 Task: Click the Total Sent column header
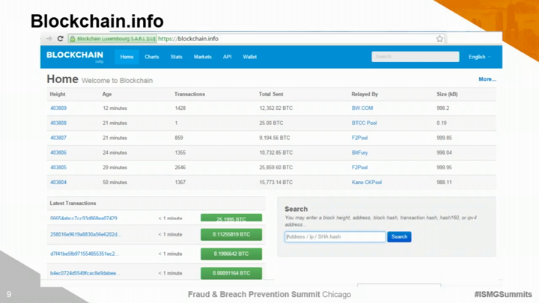click(x=271, y=94)
